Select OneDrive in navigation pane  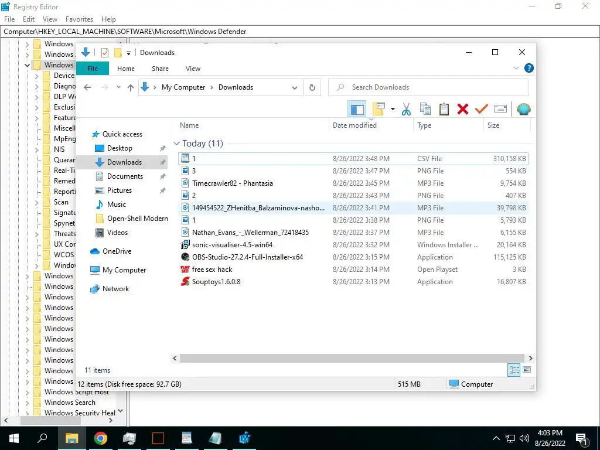click(x=117, y=251)
